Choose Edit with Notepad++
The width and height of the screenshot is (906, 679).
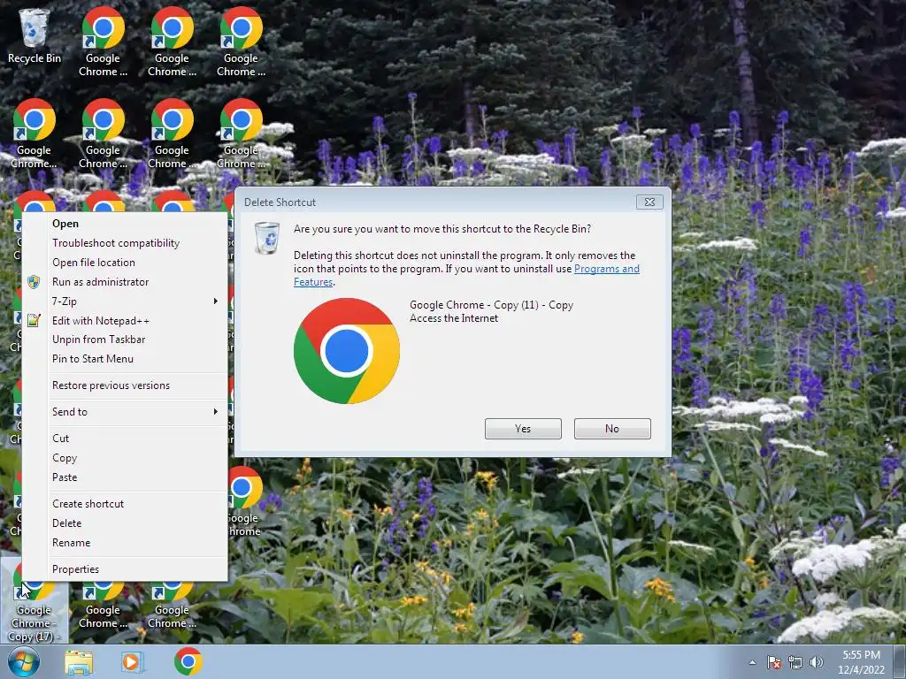[x=125, y=320]
